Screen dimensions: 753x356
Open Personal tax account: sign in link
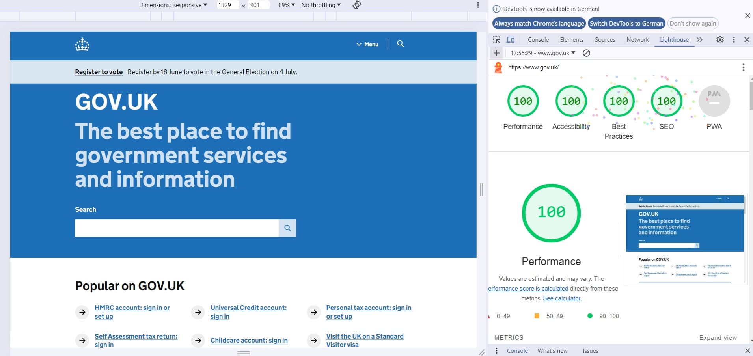tap(369, 312)
